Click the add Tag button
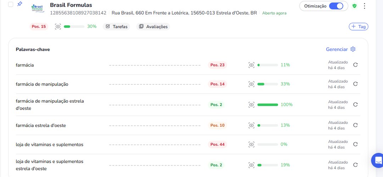 point(358,27)
